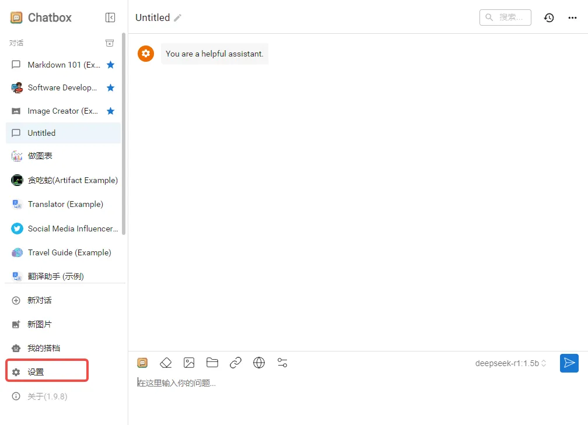Viewport: 588px width, 425px height.
Task: Click the conversation list scrollbar
Action: [124, 134]
